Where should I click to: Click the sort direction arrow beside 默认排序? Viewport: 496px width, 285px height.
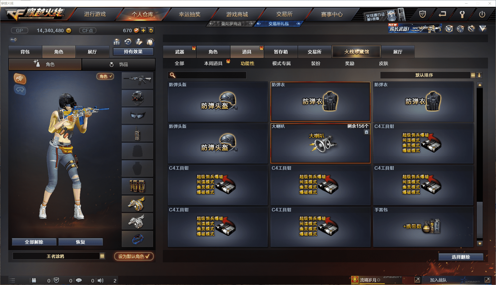pyautogui.click(x=479, y=75)
